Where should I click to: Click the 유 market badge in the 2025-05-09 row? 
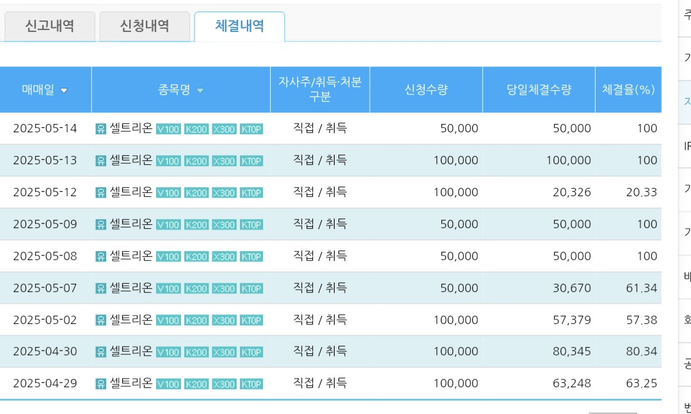tap(100, 225)
